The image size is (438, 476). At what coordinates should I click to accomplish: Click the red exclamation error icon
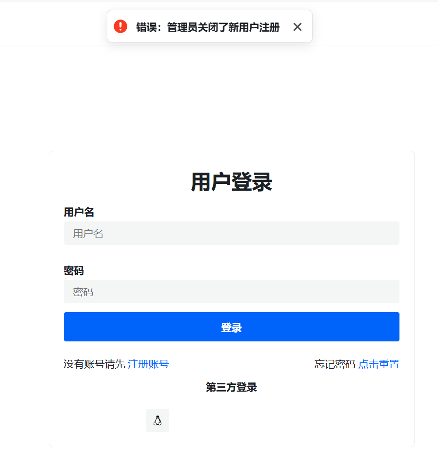[120, 26]
